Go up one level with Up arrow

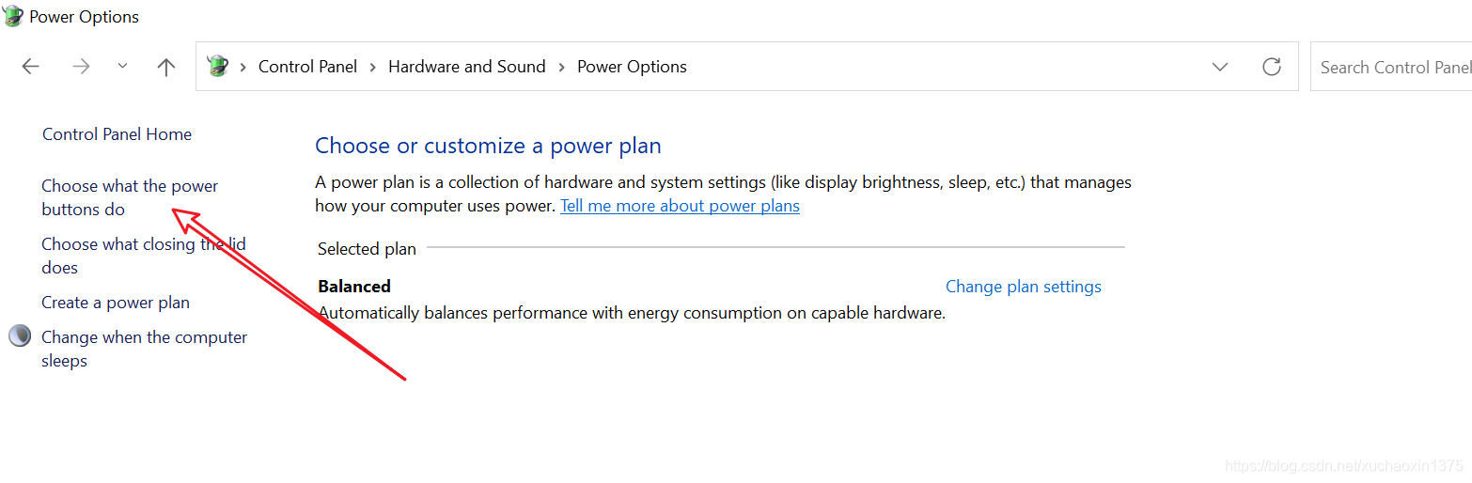pyautogui.click(x=166, y=67)
